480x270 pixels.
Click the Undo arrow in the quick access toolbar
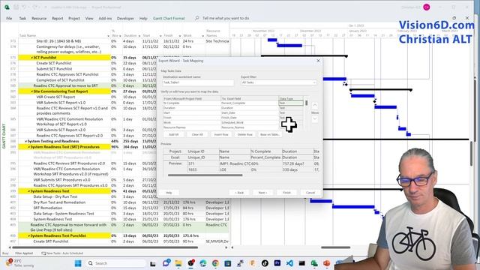tap(25, 7)
